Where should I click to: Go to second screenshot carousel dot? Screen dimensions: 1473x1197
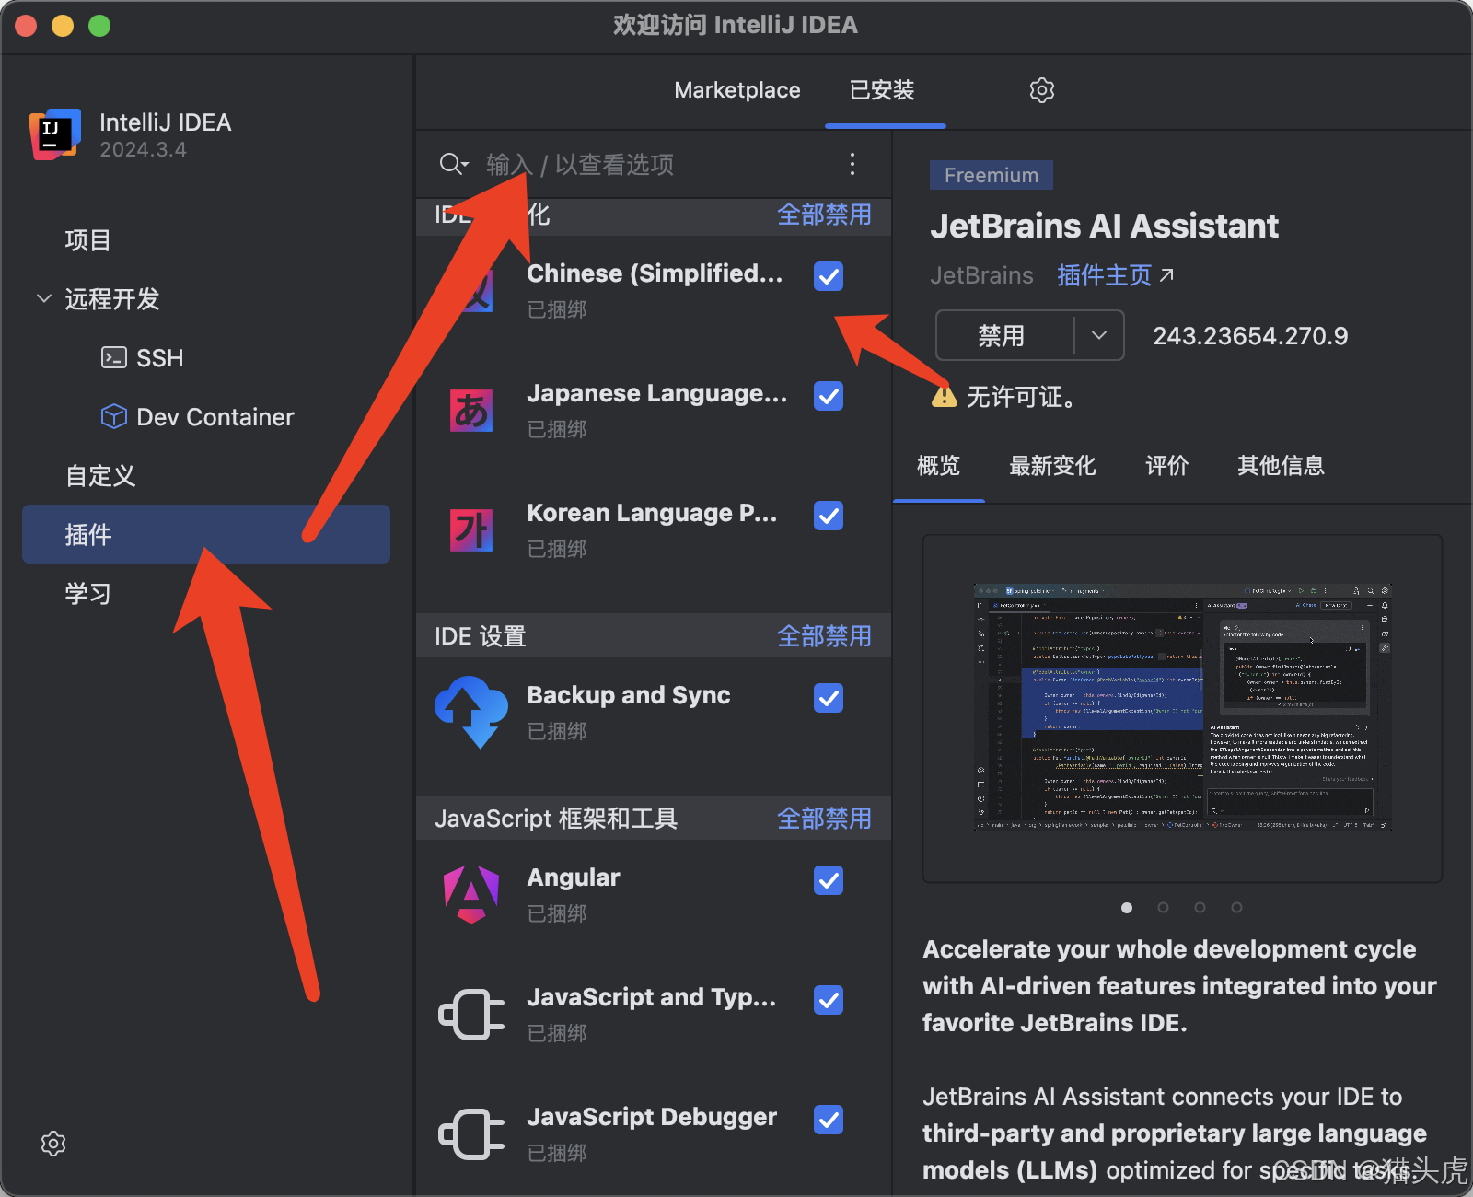click(x=1163, y=908)
